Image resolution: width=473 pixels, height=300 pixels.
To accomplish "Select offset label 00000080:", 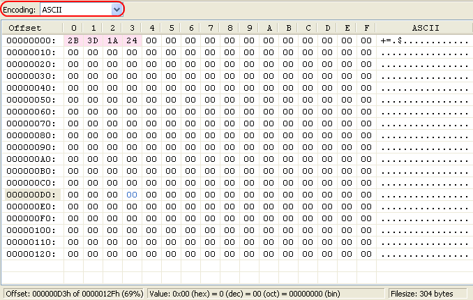I will pos(31,135).
